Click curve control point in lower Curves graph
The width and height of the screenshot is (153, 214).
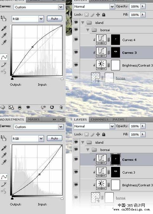pyautogui.click(x=39, y=174)
